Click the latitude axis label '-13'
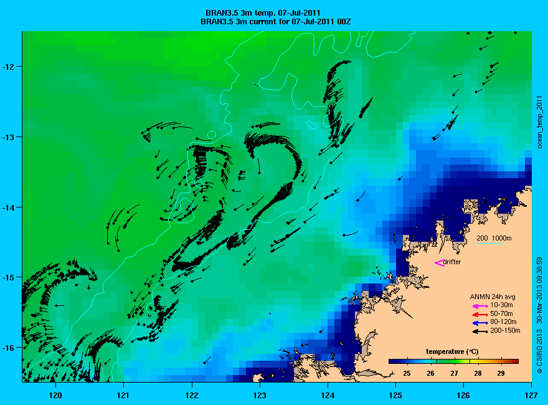 [x=7, y=136]
